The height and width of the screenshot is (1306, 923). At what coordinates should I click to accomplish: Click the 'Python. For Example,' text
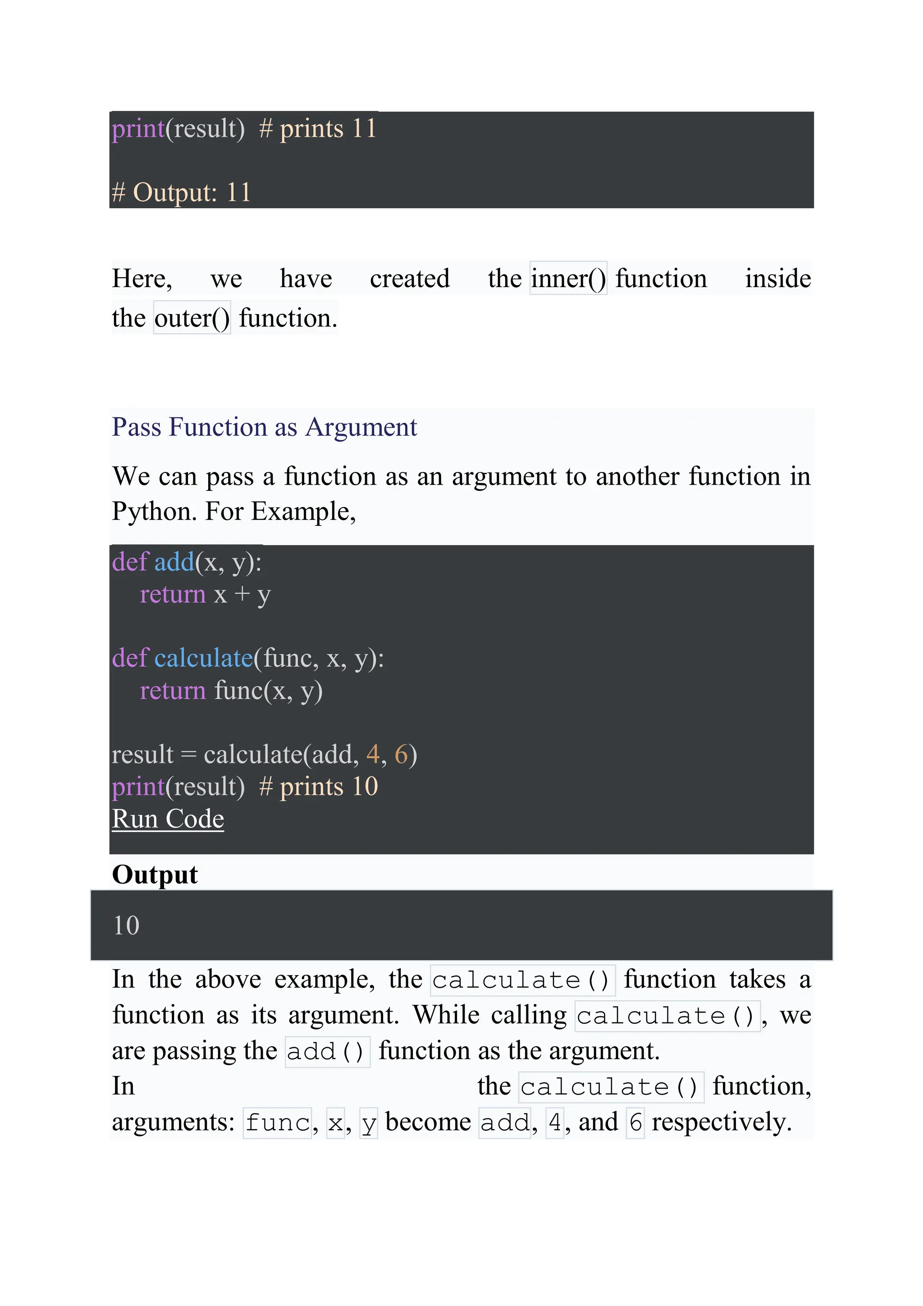point(234,511)
